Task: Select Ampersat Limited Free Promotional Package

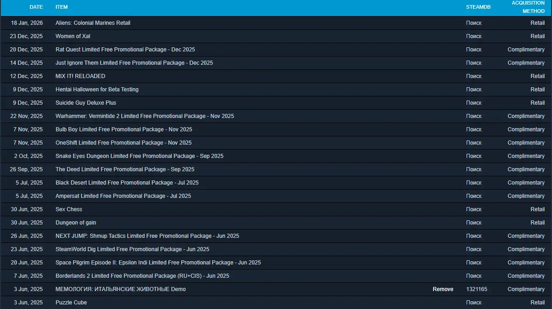Action: click(x=123, y=196)
